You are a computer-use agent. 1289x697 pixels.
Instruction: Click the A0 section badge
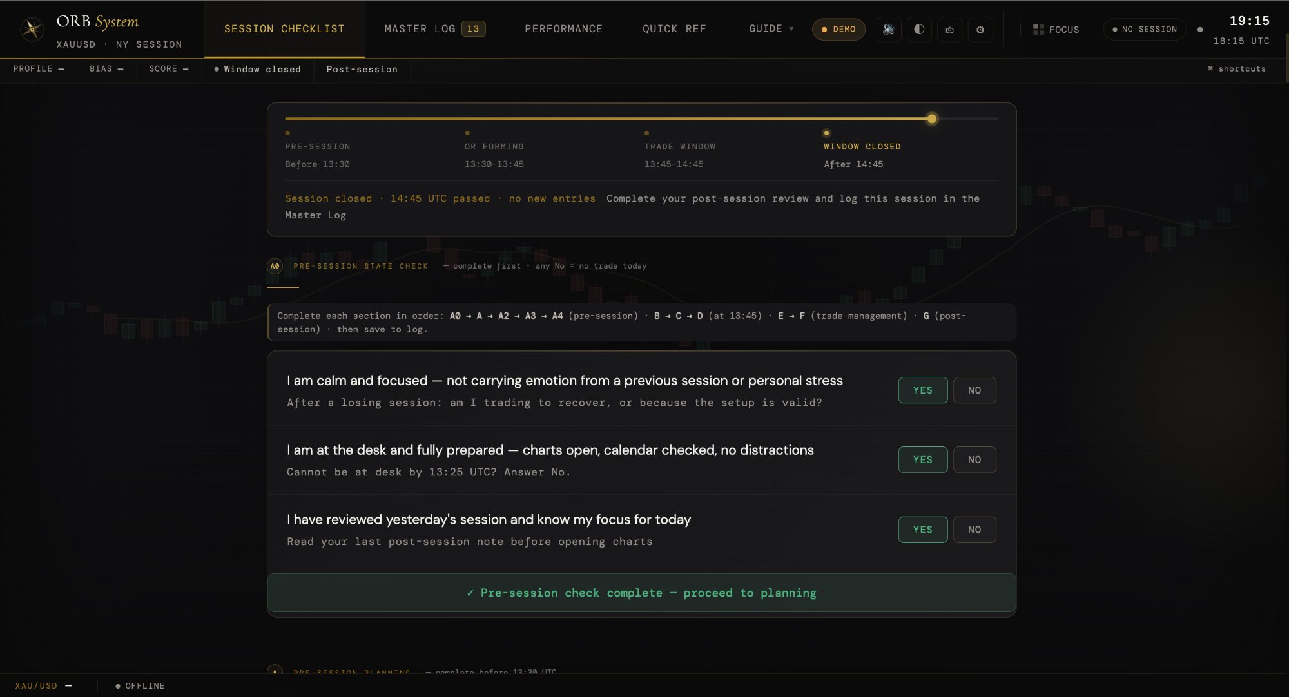click(275, 266)
